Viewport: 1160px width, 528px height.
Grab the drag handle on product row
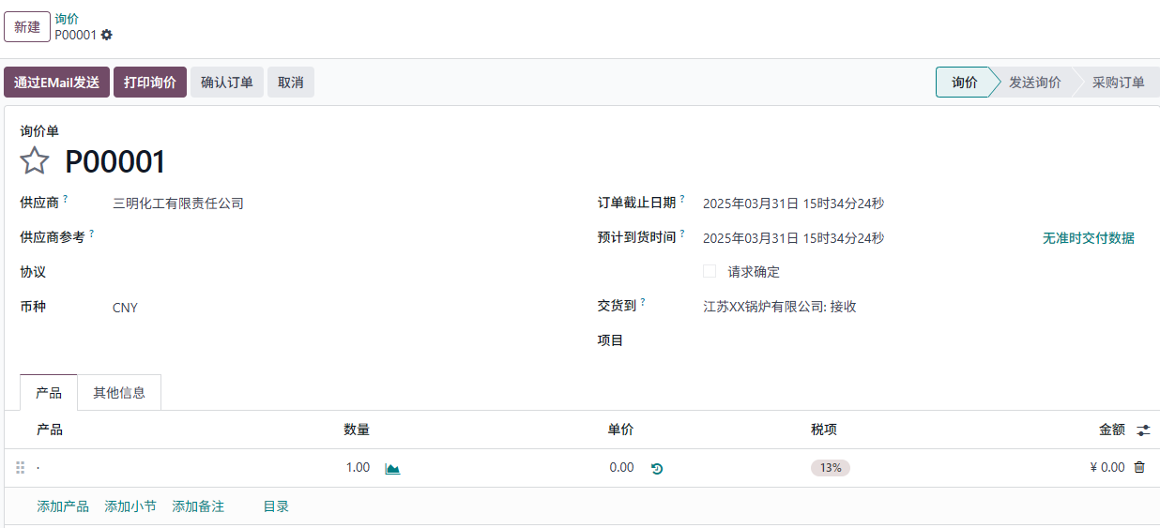coord(21,468)
